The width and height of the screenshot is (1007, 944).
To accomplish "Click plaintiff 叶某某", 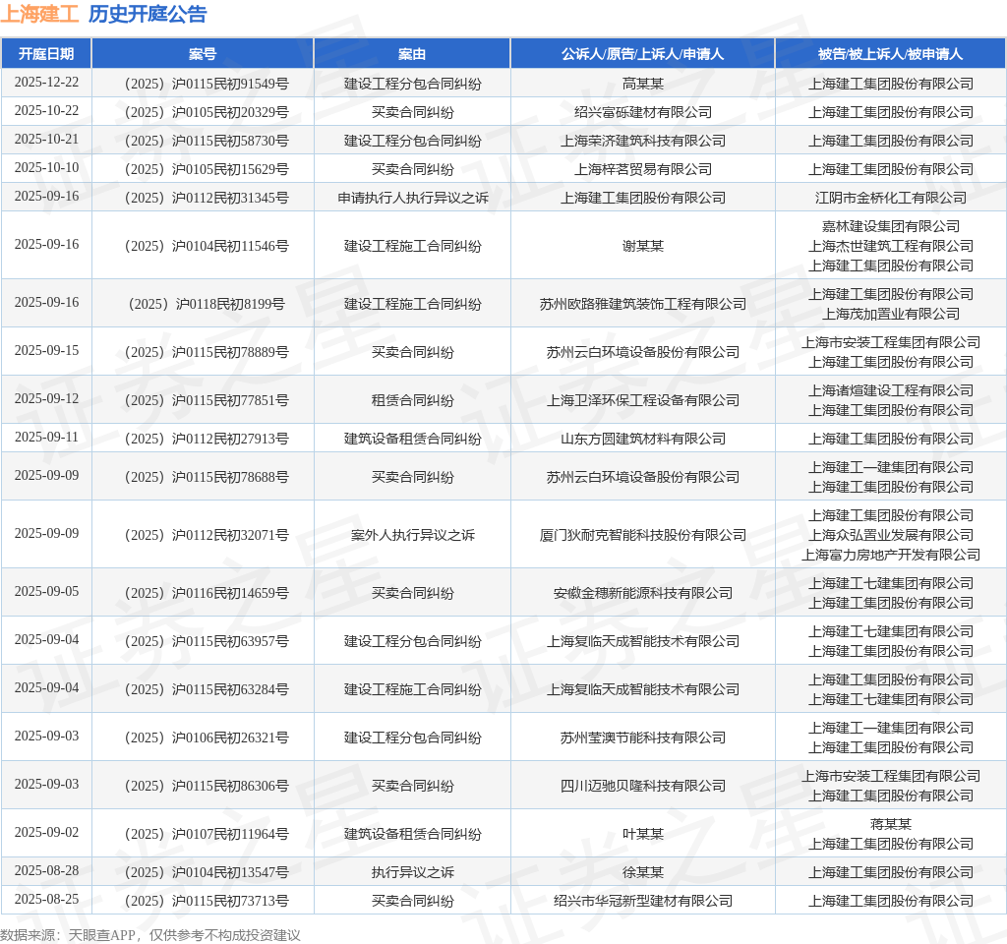I will [642, 834].
